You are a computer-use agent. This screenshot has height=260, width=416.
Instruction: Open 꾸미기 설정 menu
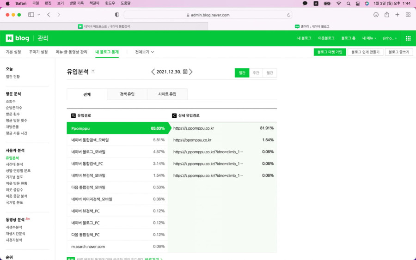38,52
